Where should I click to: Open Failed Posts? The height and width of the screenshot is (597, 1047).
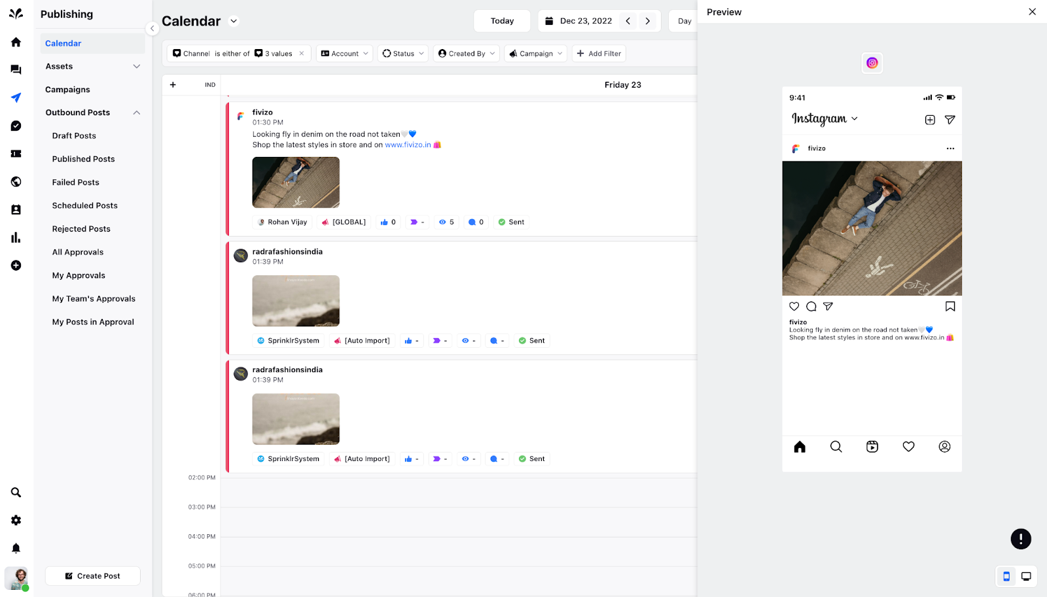[76, 182]
